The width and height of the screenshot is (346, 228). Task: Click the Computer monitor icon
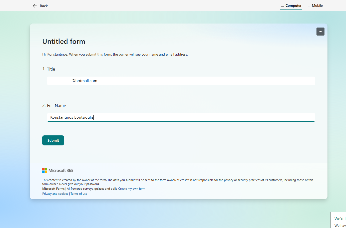282,6
